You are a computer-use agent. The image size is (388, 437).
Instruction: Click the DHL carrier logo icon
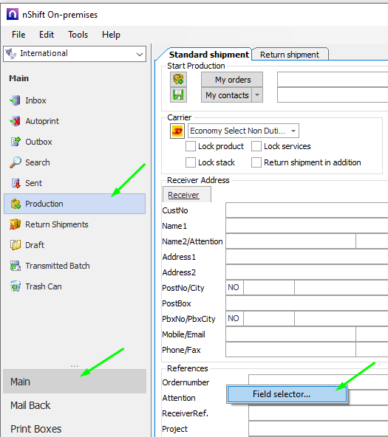[x=177, y=131]
